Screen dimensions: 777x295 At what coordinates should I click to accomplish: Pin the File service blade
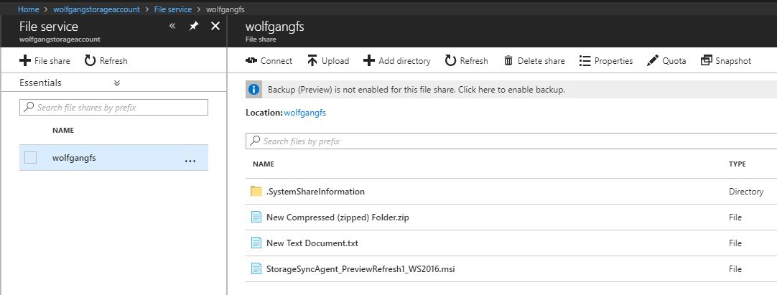193,26
